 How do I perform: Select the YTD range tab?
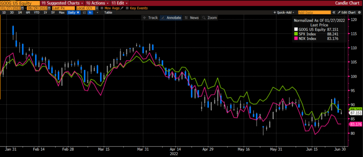tap(37, 13)
